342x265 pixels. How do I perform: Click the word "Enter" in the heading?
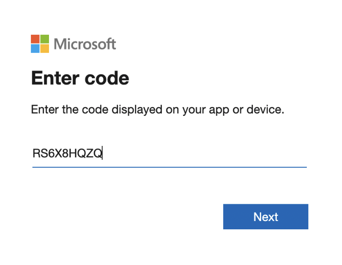55,78
